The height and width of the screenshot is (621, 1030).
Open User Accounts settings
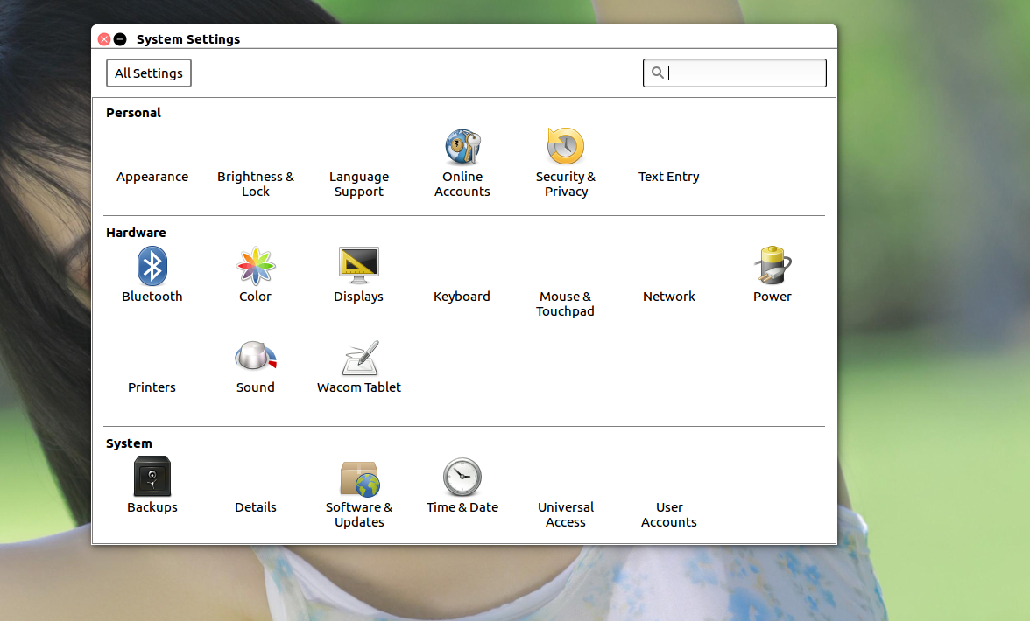coord(669,513)
